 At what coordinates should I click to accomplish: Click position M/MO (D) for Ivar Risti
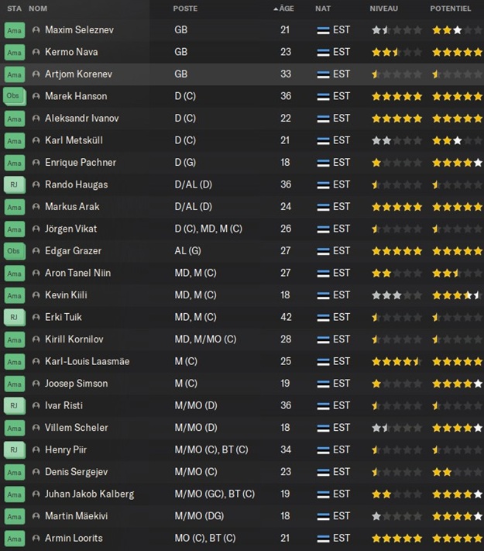(x=196, y=405)
